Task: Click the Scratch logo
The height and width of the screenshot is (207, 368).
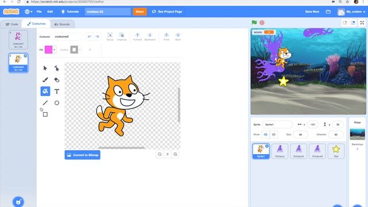Action: (11, 11)
